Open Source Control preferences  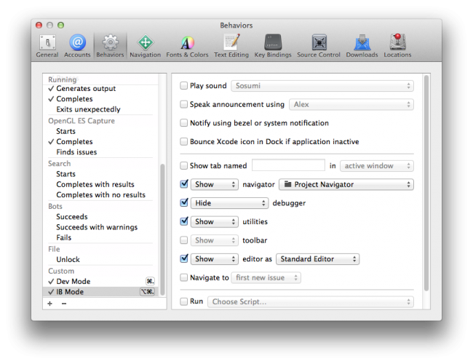319,46
